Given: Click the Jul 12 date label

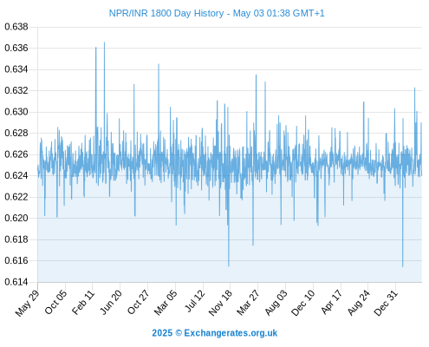Looking at the screenshot, I should (195, 301).
